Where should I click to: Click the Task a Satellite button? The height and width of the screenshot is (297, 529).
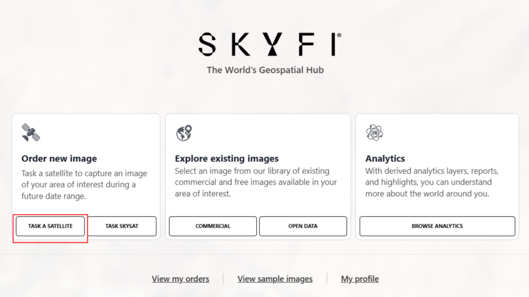tap(50, 226)
